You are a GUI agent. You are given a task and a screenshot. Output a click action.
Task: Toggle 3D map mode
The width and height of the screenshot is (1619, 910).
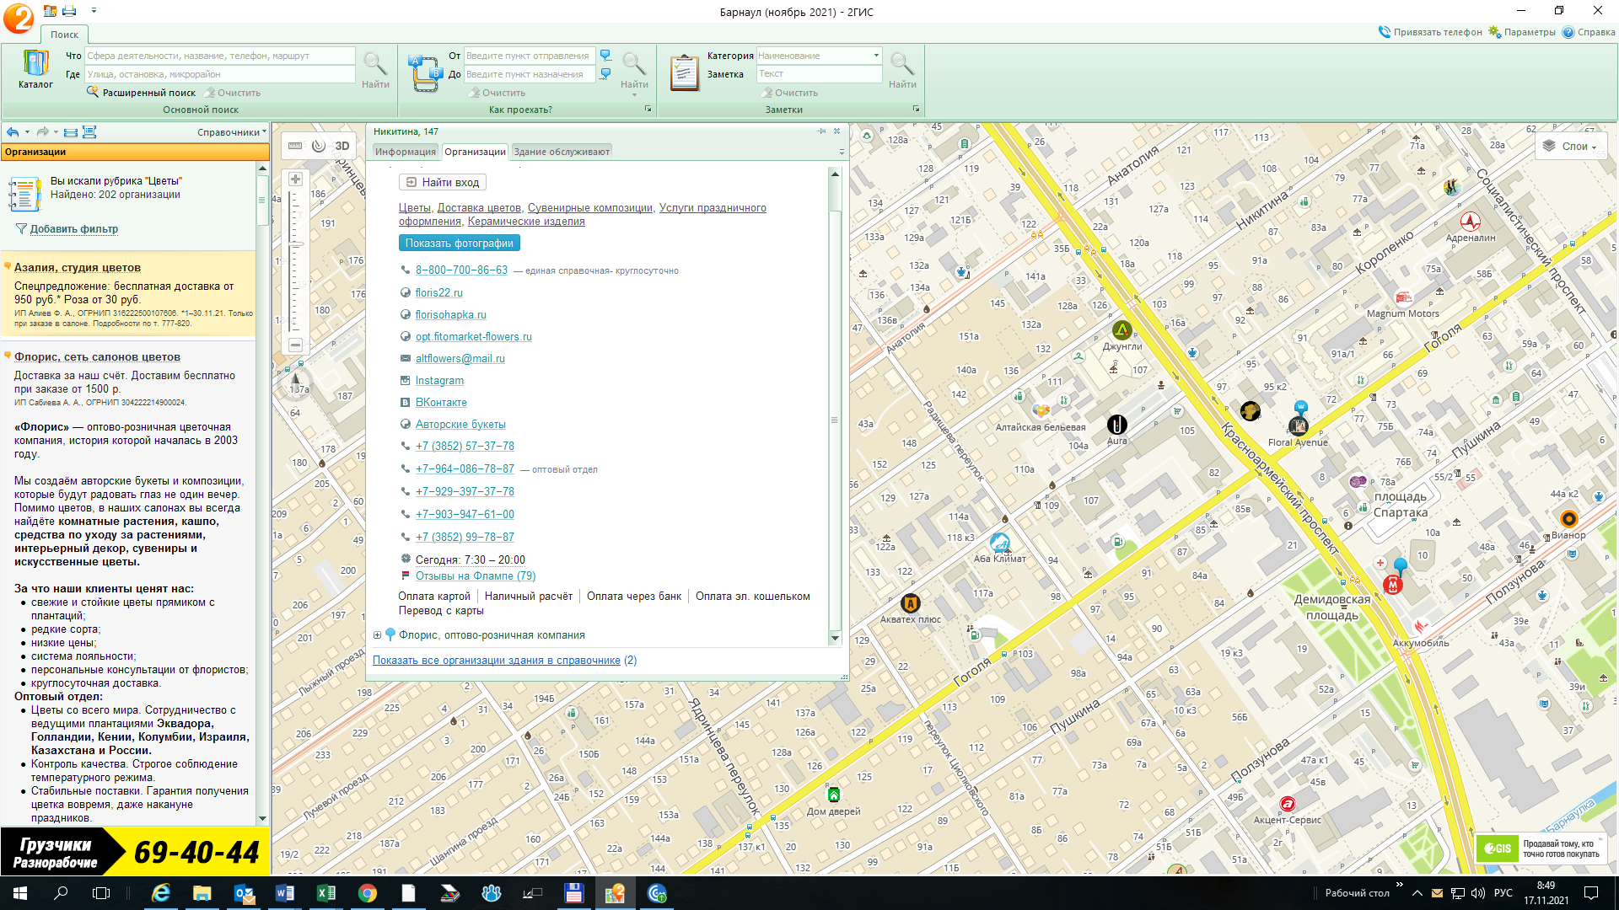click(x=342, y=146)
